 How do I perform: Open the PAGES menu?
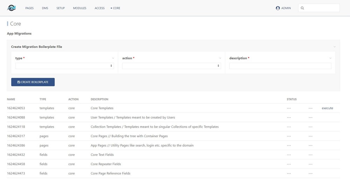click(x=29, y=8)
